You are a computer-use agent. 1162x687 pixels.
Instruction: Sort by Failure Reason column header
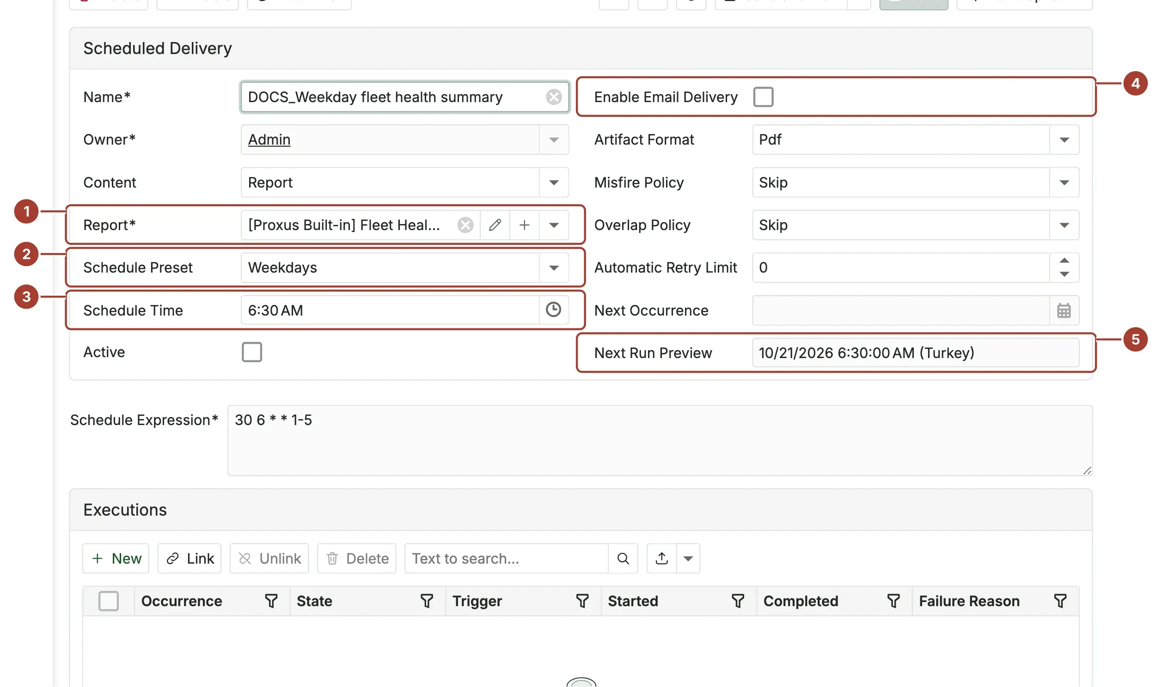coord(969,601)
